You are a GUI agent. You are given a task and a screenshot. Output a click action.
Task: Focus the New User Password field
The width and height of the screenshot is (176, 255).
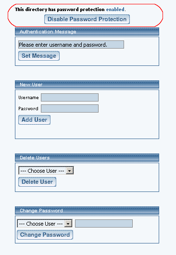(x=70, y=108)
